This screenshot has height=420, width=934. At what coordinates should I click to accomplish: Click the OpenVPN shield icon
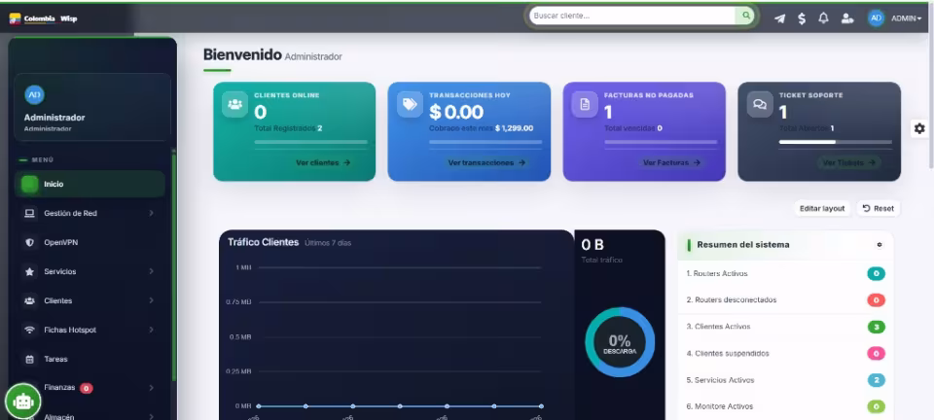point(29,243)
